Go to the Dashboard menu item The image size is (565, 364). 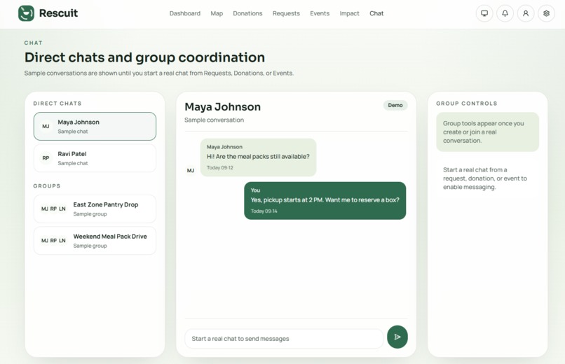[185, 13]
